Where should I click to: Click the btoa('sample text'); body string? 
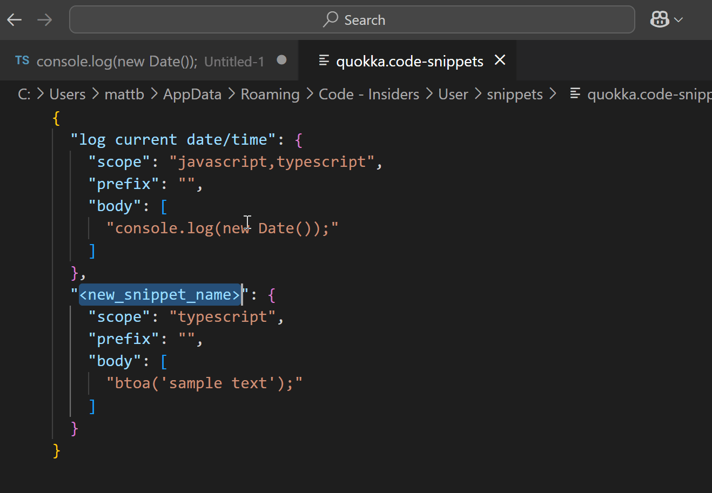(204, 383)
